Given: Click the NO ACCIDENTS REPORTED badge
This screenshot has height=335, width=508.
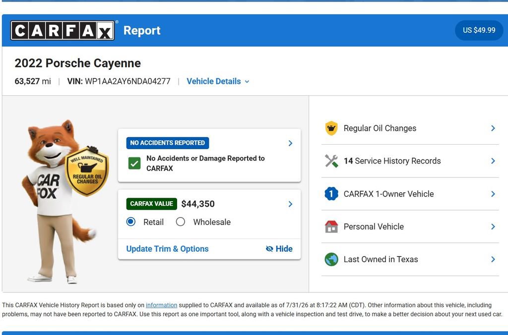Looking at the screenshot, I should coord(168,143).
